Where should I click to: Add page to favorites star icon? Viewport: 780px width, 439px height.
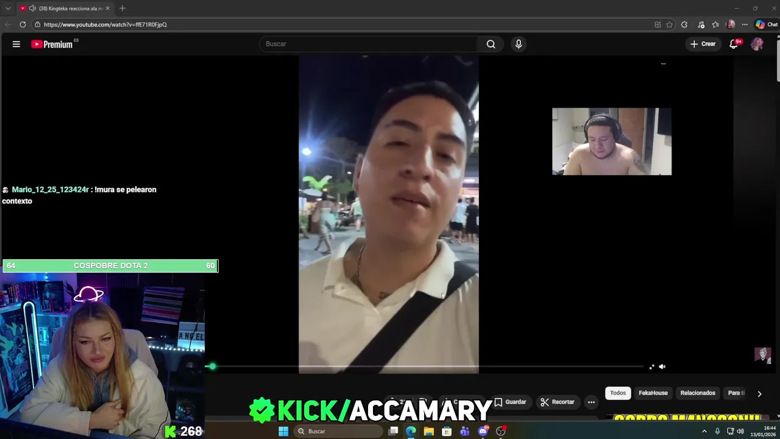coord(669,24)
